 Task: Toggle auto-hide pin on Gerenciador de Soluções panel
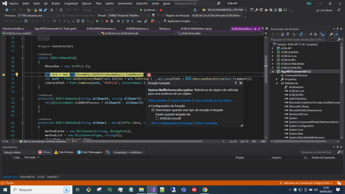click(x=338, y=29)
